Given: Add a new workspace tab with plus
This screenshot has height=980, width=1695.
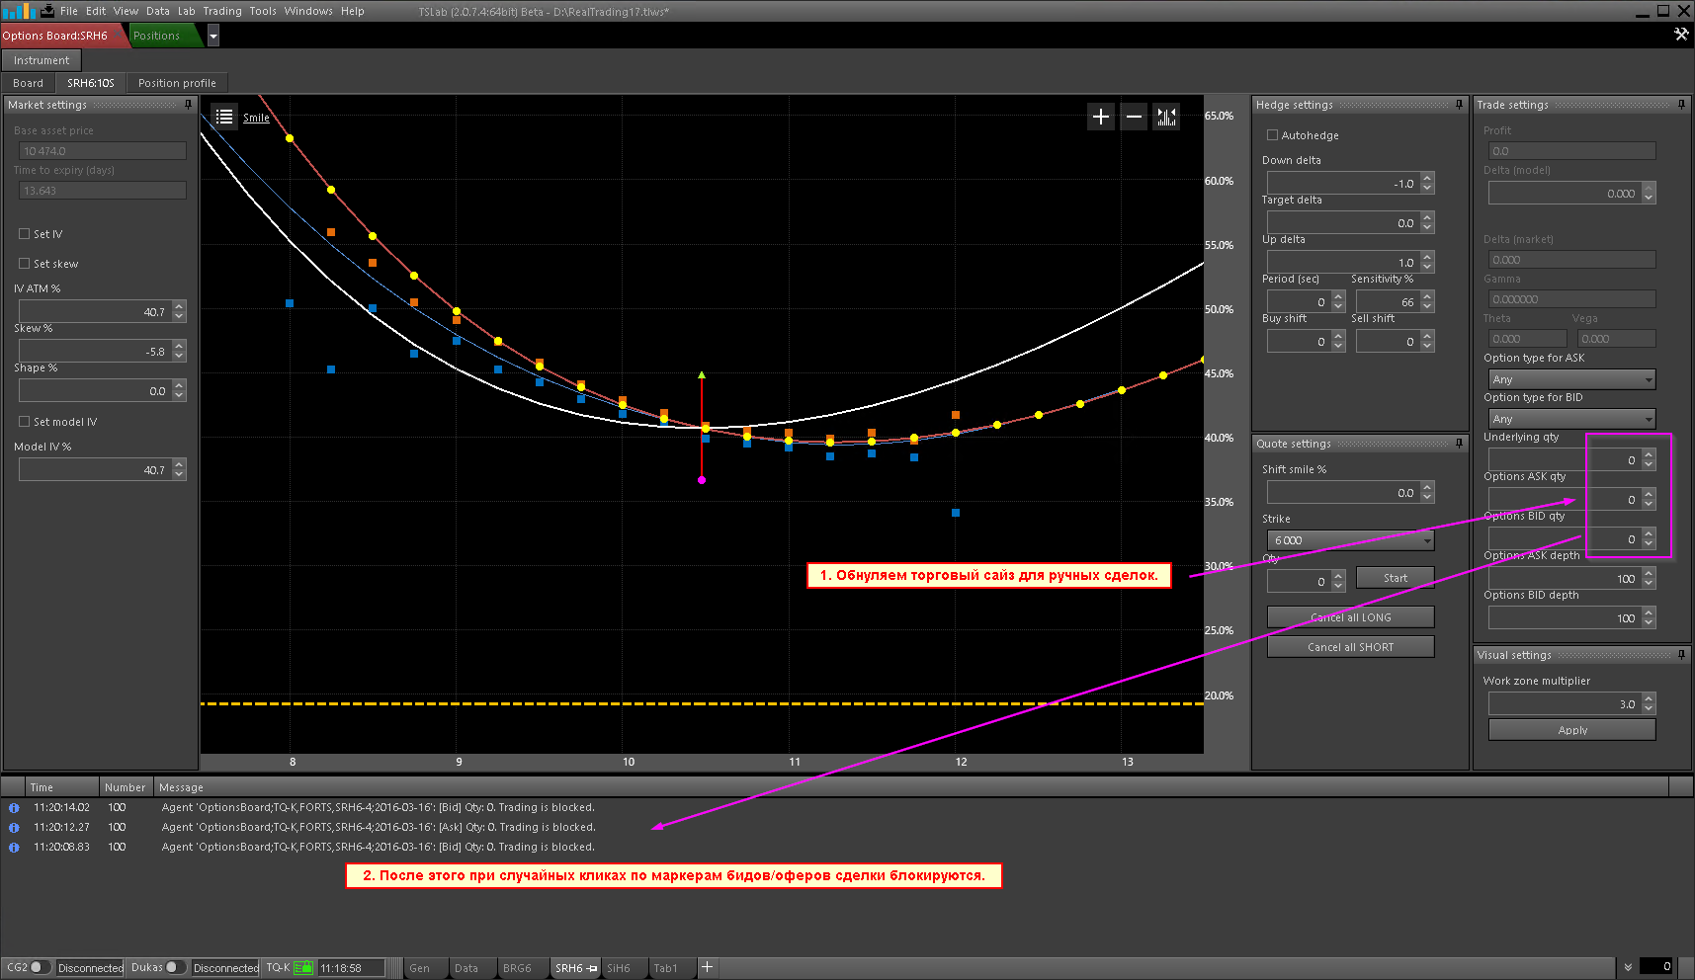Looking at the screenshot, I should point(708,967).
